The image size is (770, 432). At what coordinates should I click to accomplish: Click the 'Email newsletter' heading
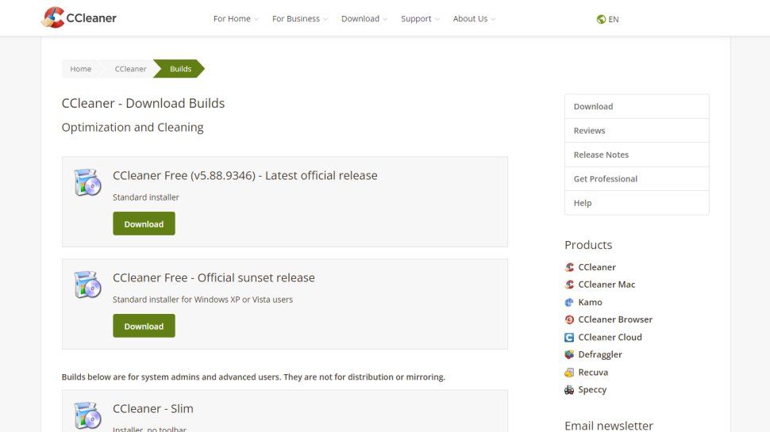608,426
